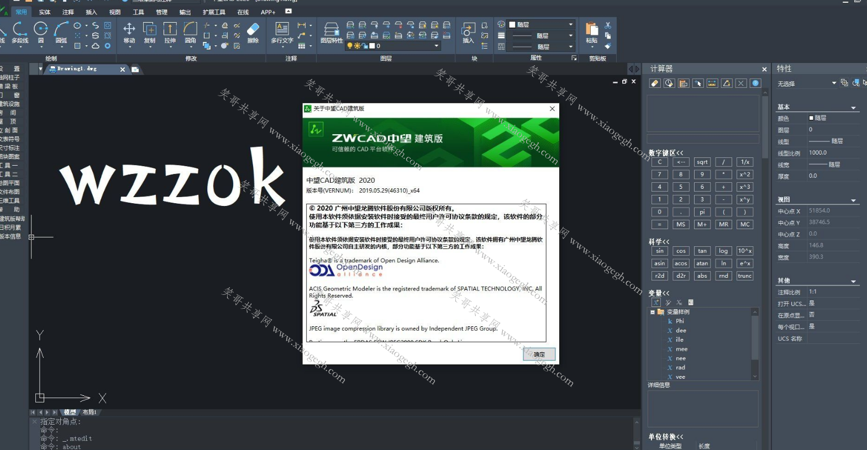Toggle the layer on/off lightbulb icon
Viewport: 867px width, 450px height.
click(x=350, y=46)
